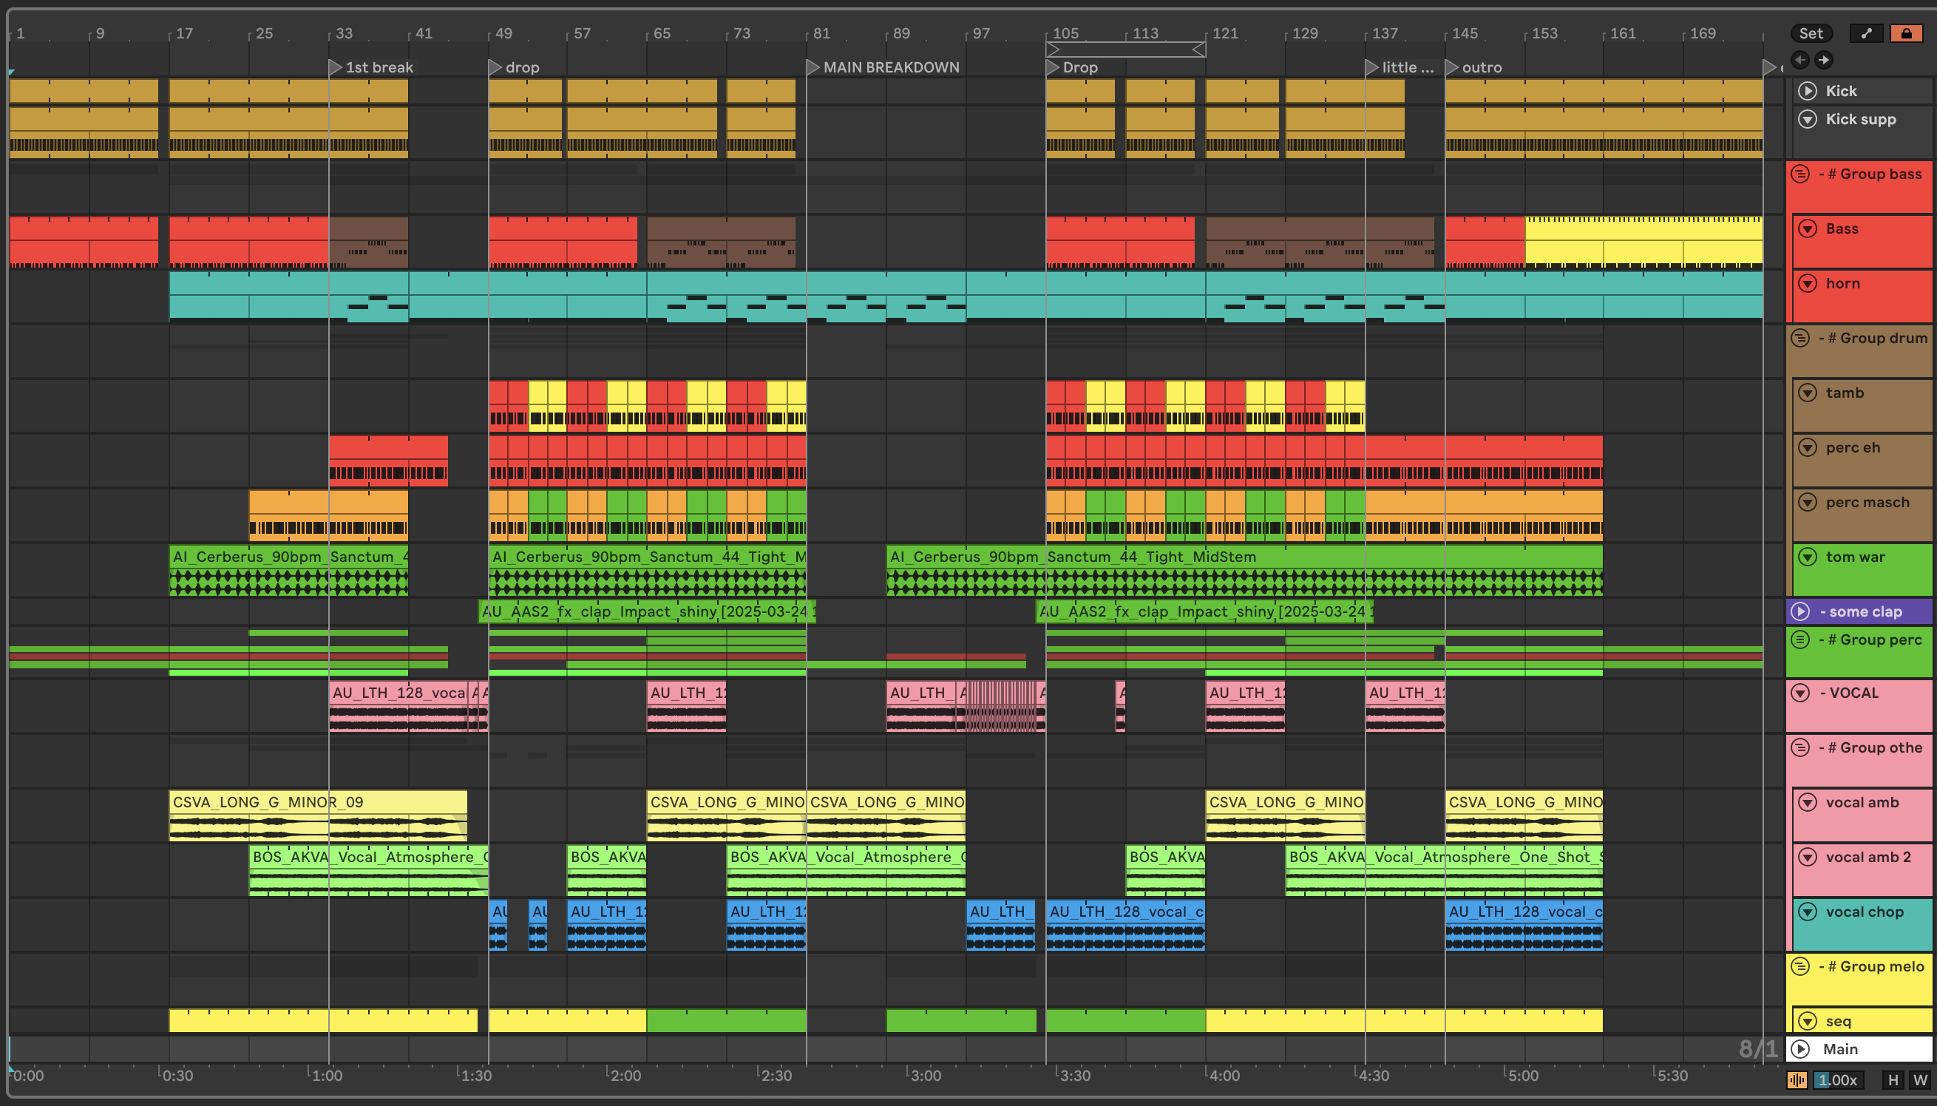Click the W optimize width button
The height and width of the screenshot is (1106, 1937).
click(x=1919, y=1079)
